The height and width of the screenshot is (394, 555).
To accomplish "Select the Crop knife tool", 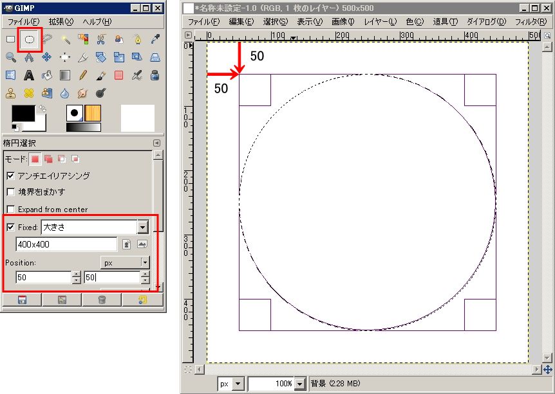I will [x=83, y=57].
